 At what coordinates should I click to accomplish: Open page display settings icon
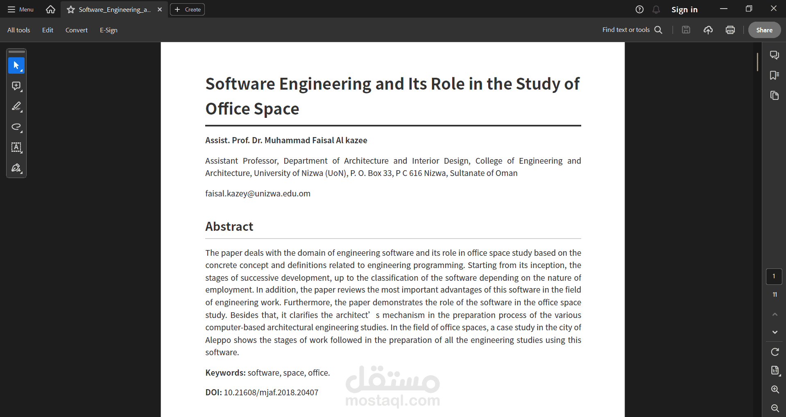pos(775,370)
